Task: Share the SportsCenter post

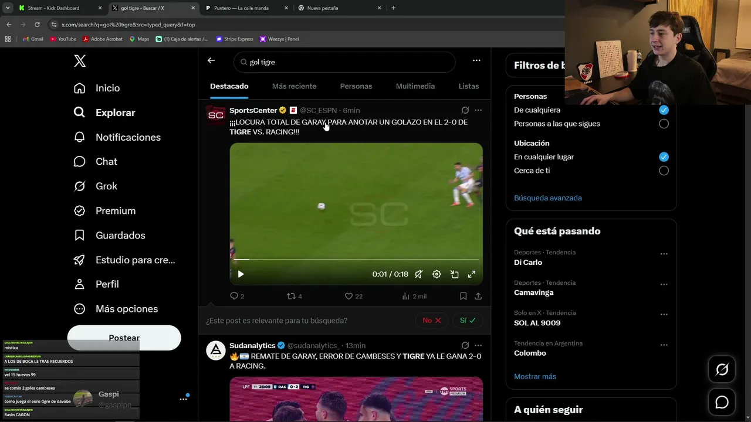Action: 478,296
